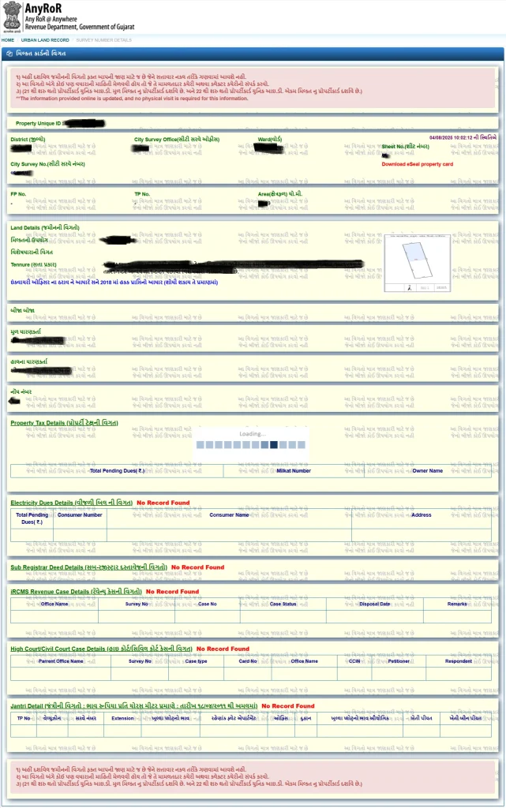Click the Property Unique ID label
506x808 pixels.
point(37,124)
